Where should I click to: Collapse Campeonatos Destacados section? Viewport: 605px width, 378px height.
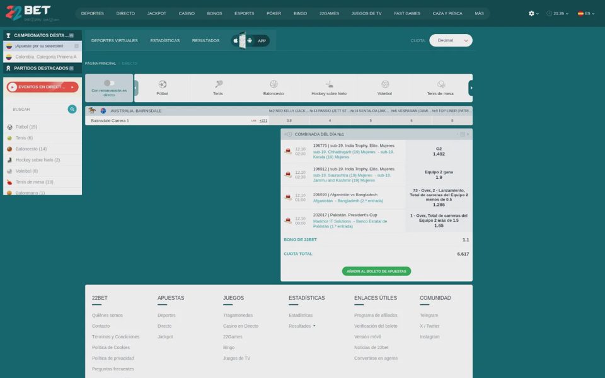coord(71,35)
